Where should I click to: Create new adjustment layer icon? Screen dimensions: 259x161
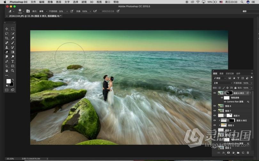point(233,153)
